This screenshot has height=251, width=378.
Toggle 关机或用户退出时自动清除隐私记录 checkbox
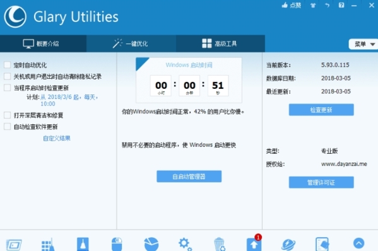[7, 76]
